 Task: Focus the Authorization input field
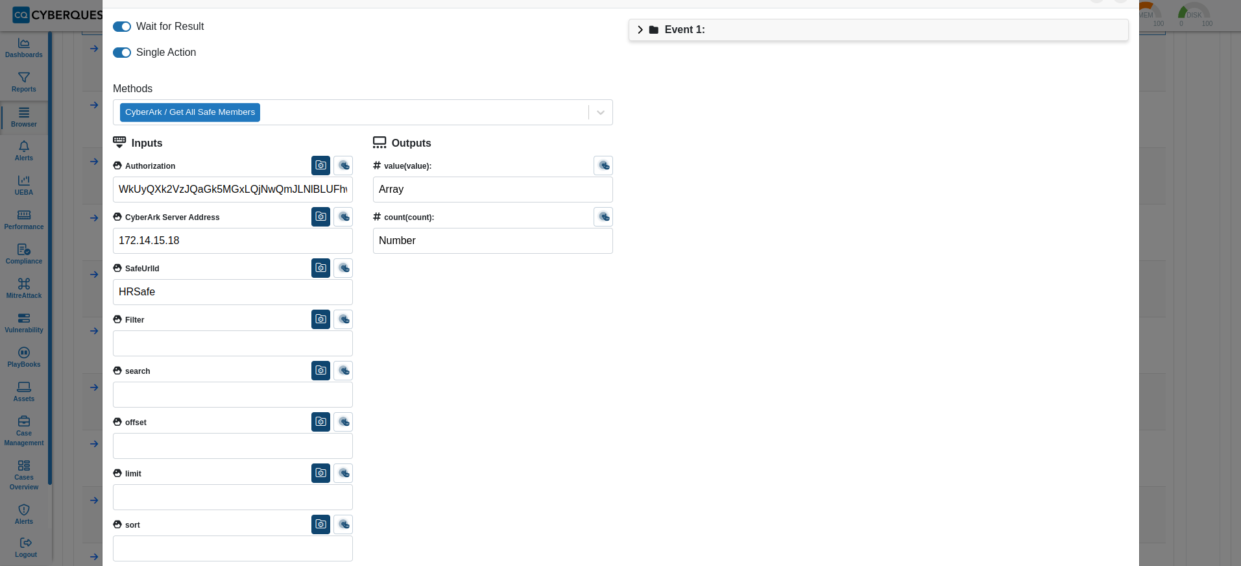coord(233,190)
